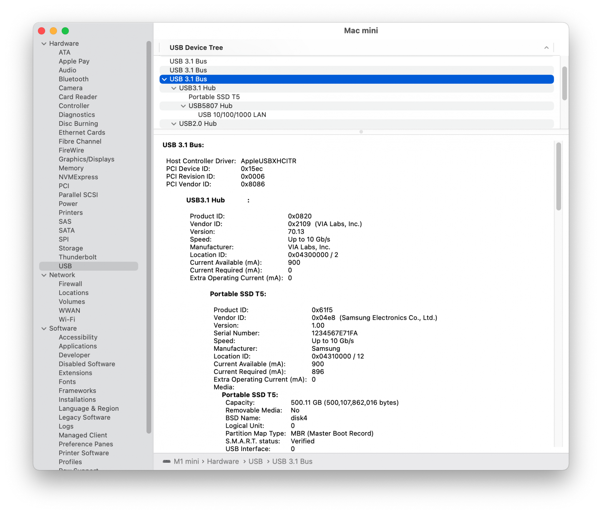The image size is (602, 514).
Task: Click Hardware in the bottom path bar
Action: click(223, 461)
